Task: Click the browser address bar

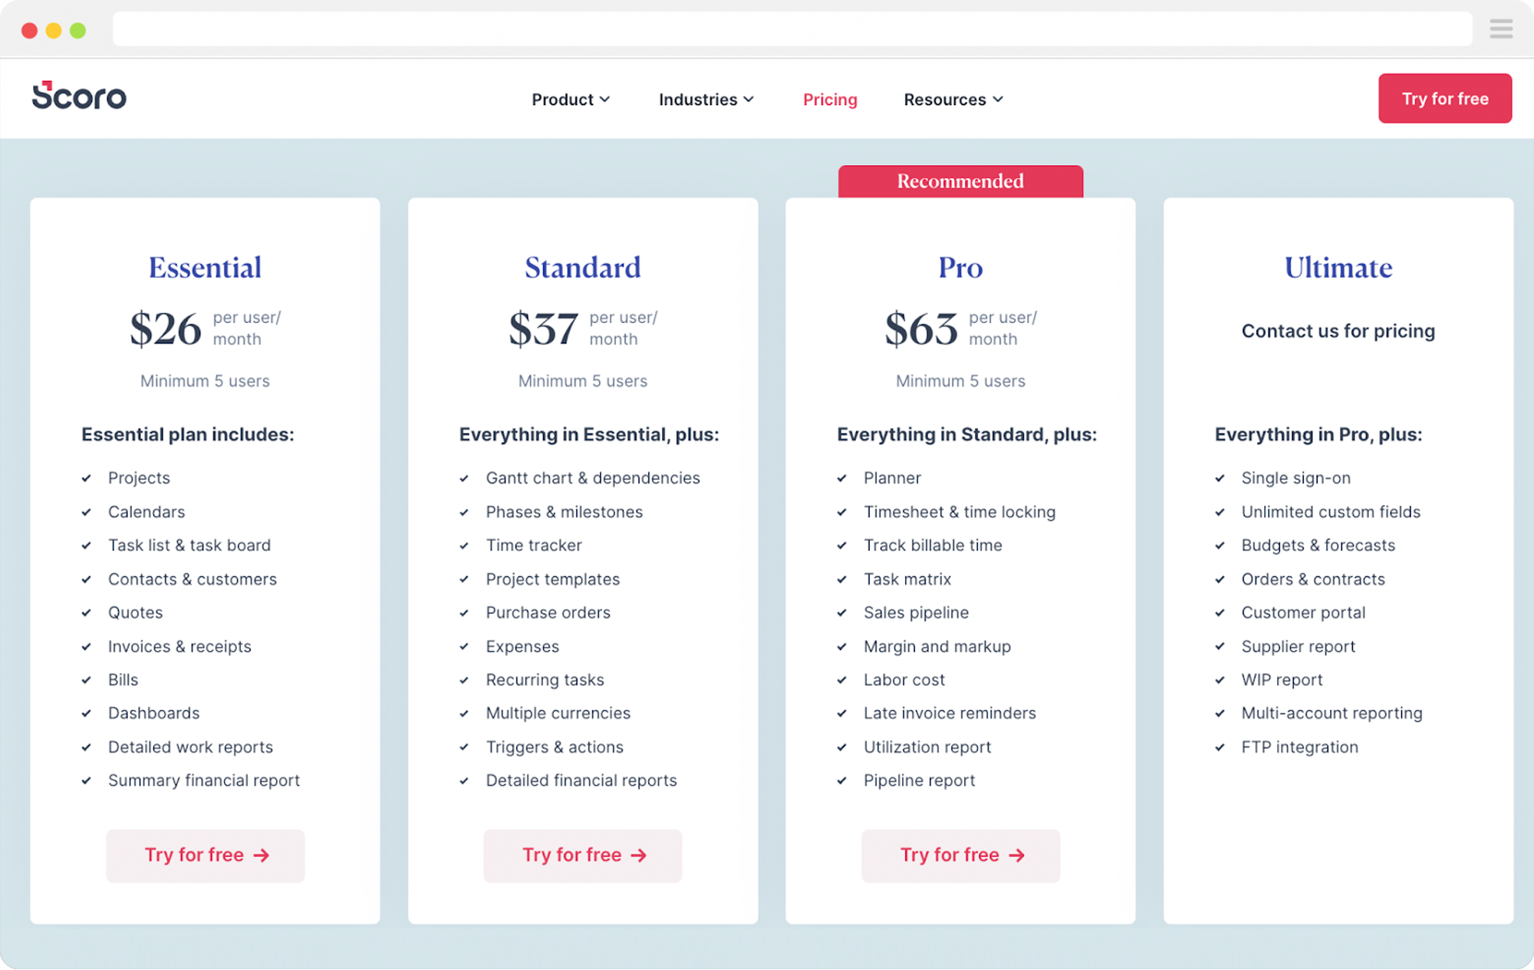Action: click(792, 29)
